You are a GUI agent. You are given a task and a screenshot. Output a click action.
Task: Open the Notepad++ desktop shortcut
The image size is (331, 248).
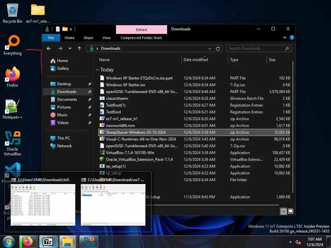click(13, 109)
